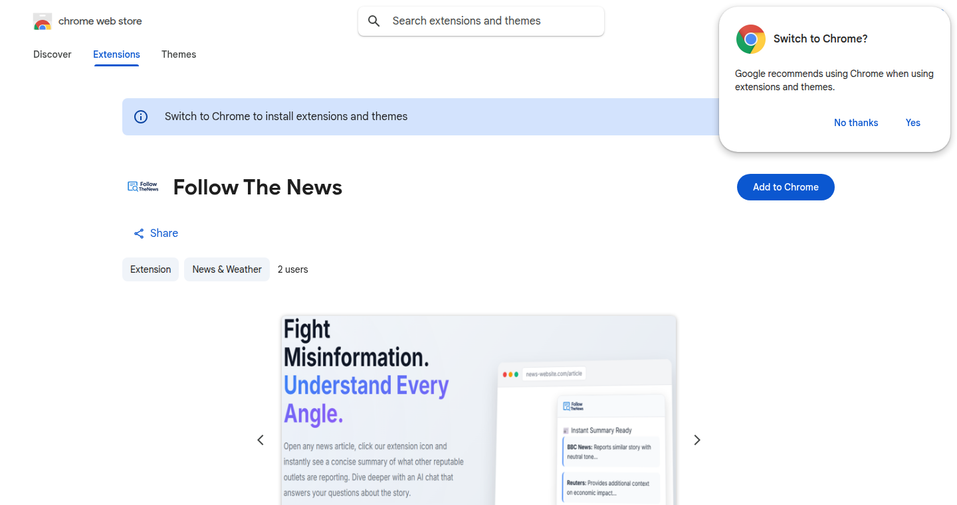Click the Google recommends using Chrome text

pos(834,80)
